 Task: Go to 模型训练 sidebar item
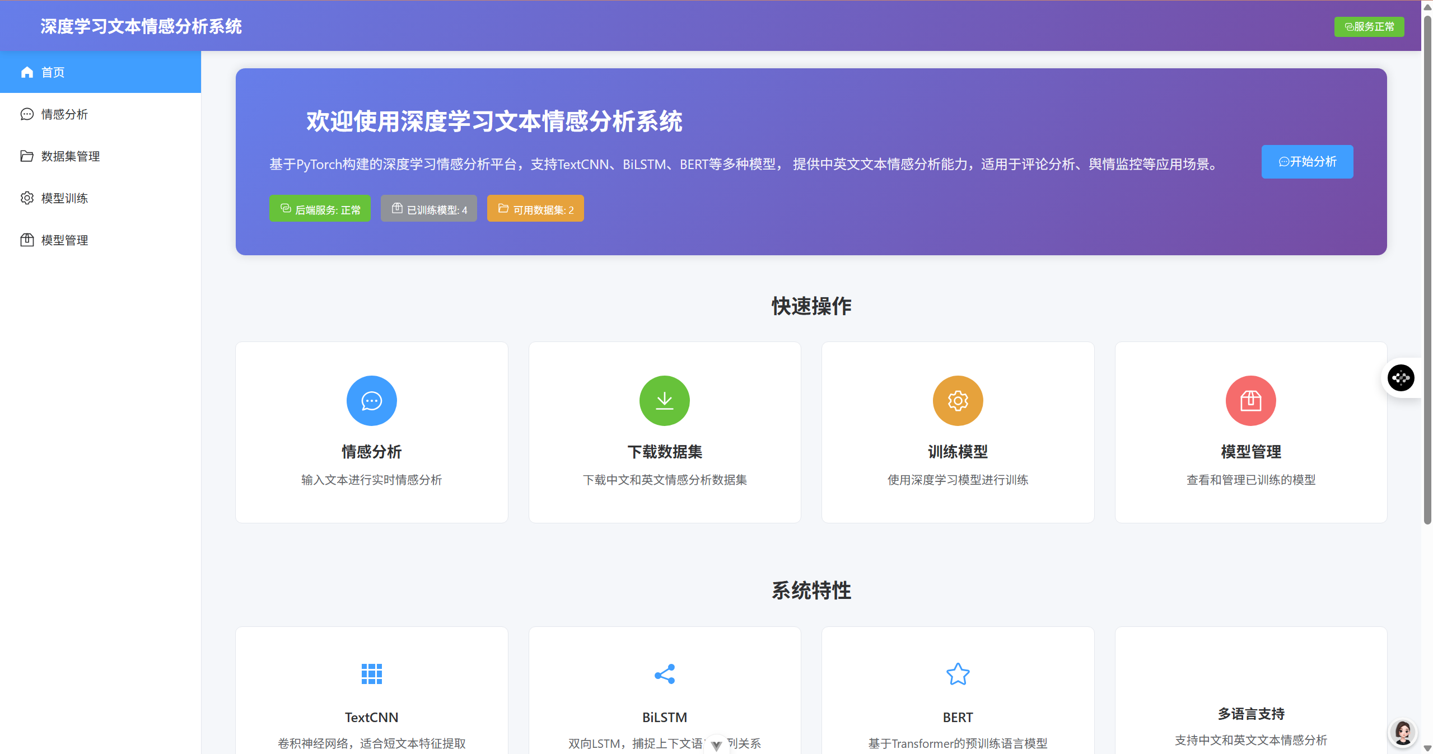tap(64, 198)
